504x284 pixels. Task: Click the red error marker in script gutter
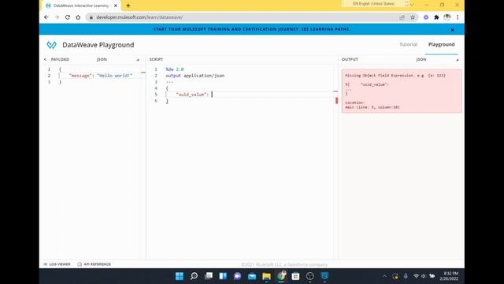(x=336, y=100)
